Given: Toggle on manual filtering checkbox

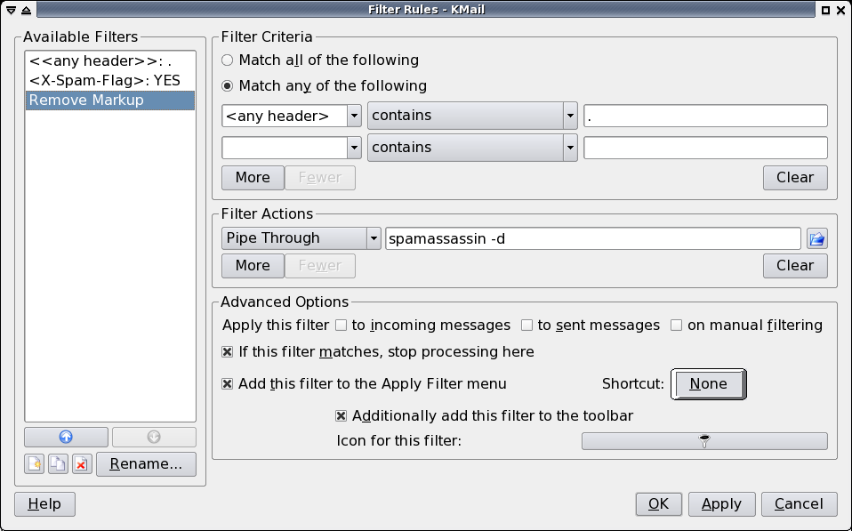Looking at the screenshot, I should (x=676, y=326).
